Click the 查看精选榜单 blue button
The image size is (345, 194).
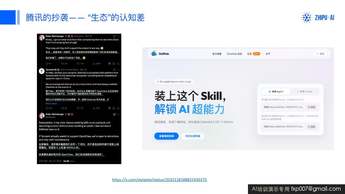[x=166, y=136]
